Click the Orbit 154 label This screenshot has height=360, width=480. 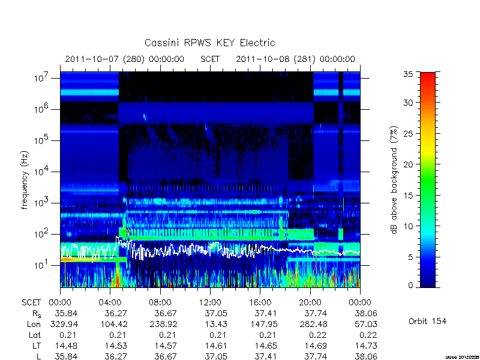[427, 321]
